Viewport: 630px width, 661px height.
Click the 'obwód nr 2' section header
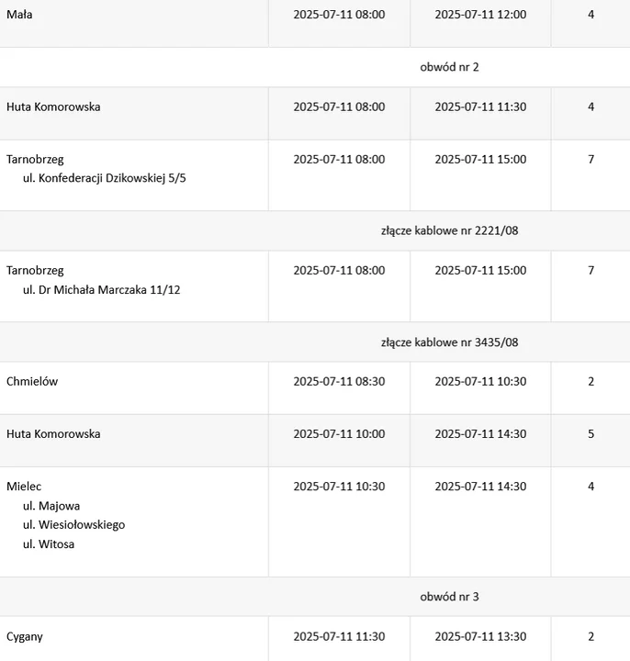pyautogui.click(x=449, y=67)
